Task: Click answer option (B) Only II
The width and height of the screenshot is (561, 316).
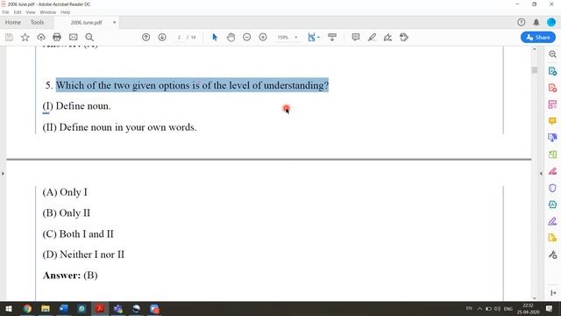Action: point(67,213)
